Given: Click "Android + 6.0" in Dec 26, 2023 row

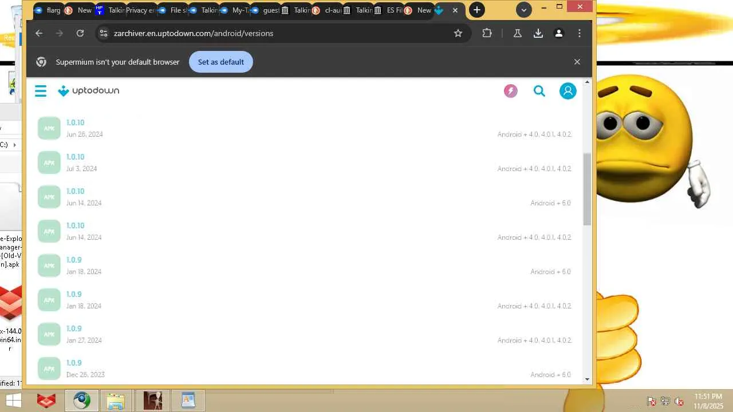Looking at the screenshot, I should pyautogui.click(x=550, y=375).
